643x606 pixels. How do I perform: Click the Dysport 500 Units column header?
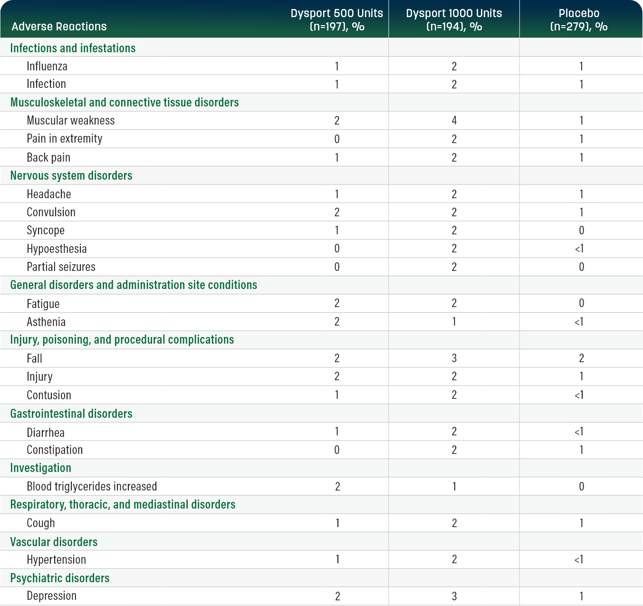point(337,19)
